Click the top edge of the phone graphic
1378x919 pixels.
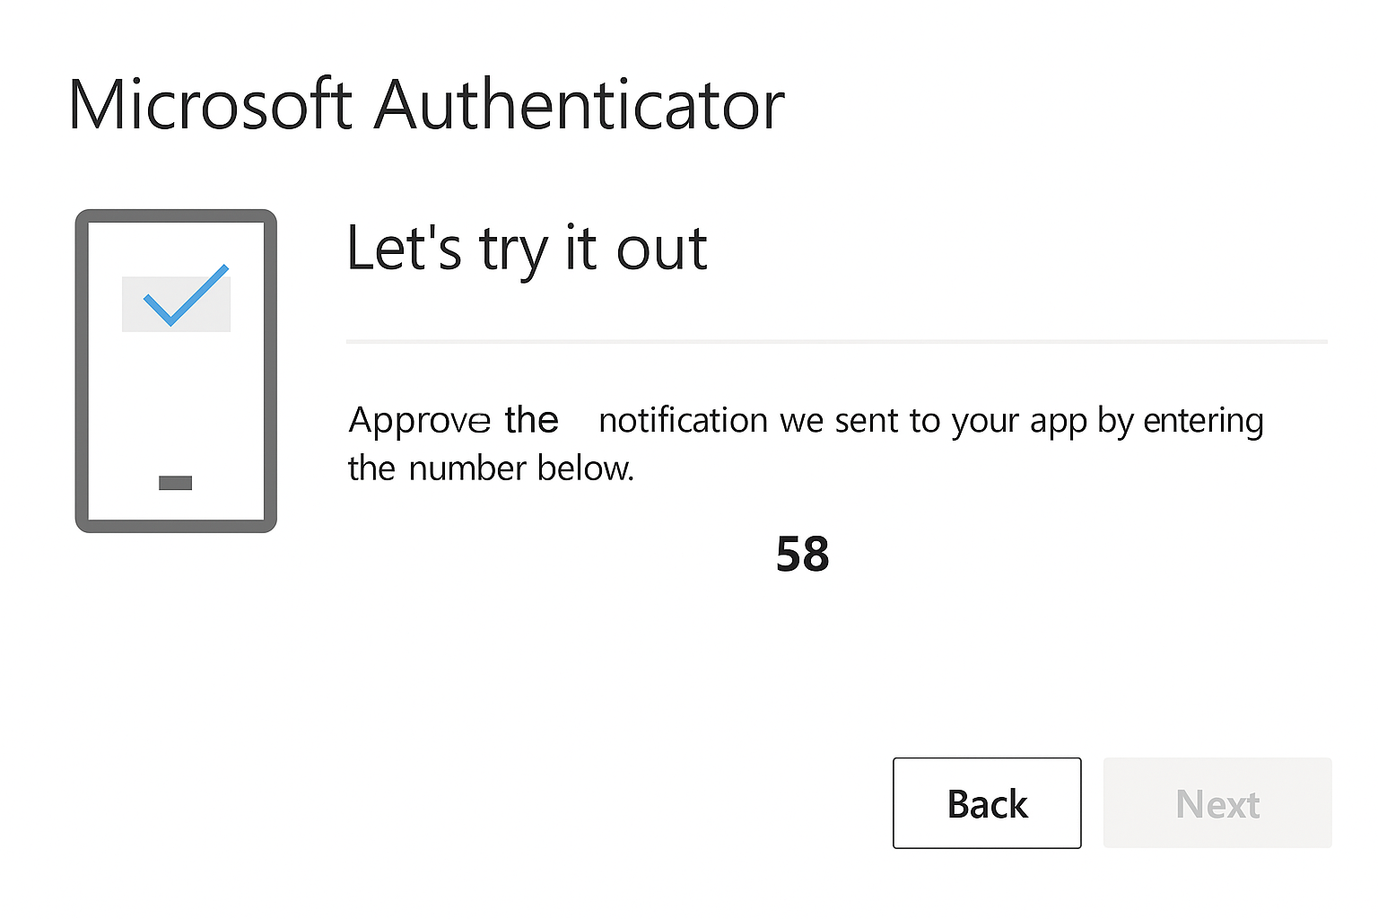[x=175, y=214]
